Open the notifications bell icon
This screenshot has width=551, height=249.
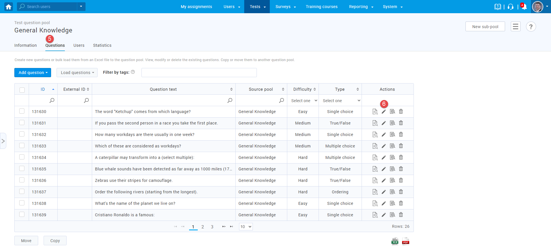point(524,7)
